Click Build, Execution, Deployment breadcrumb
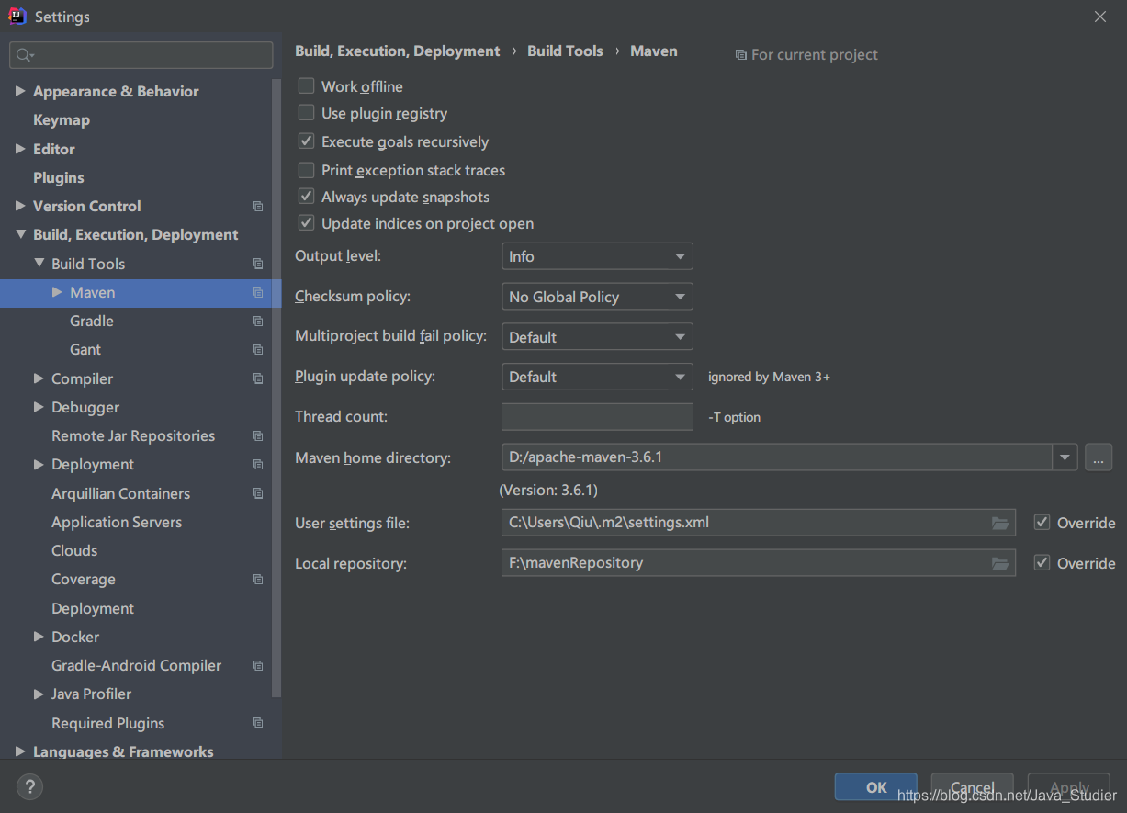This screenshot has width=1127, height=813. (x=398, y=51)
